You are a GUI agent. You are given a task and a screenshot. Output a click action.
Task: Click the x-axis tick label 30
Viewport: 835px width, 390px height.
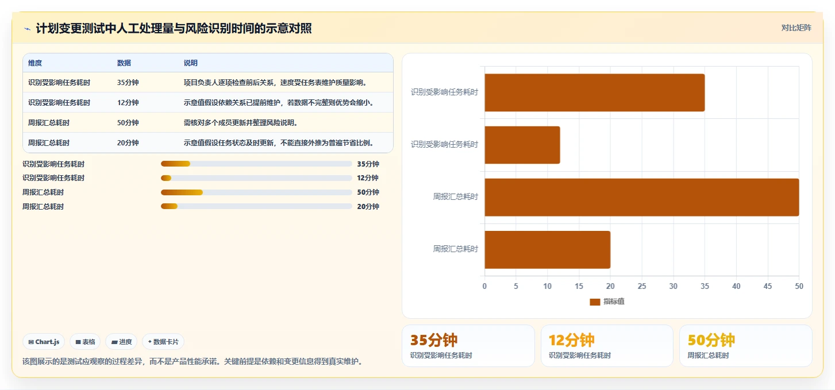[x=673, y=286]
